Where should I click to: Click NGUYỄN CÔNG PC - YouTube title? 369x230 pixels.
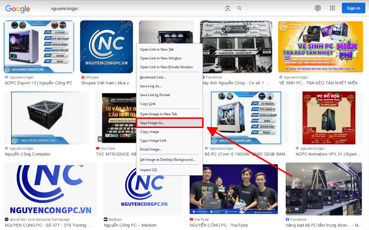point(219,225)
